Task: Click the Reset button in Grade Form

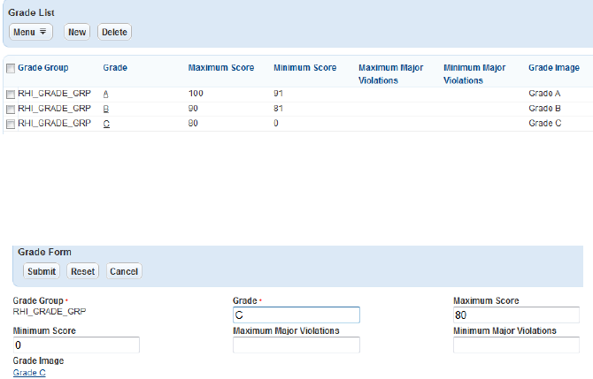Action: coord(83,271)
